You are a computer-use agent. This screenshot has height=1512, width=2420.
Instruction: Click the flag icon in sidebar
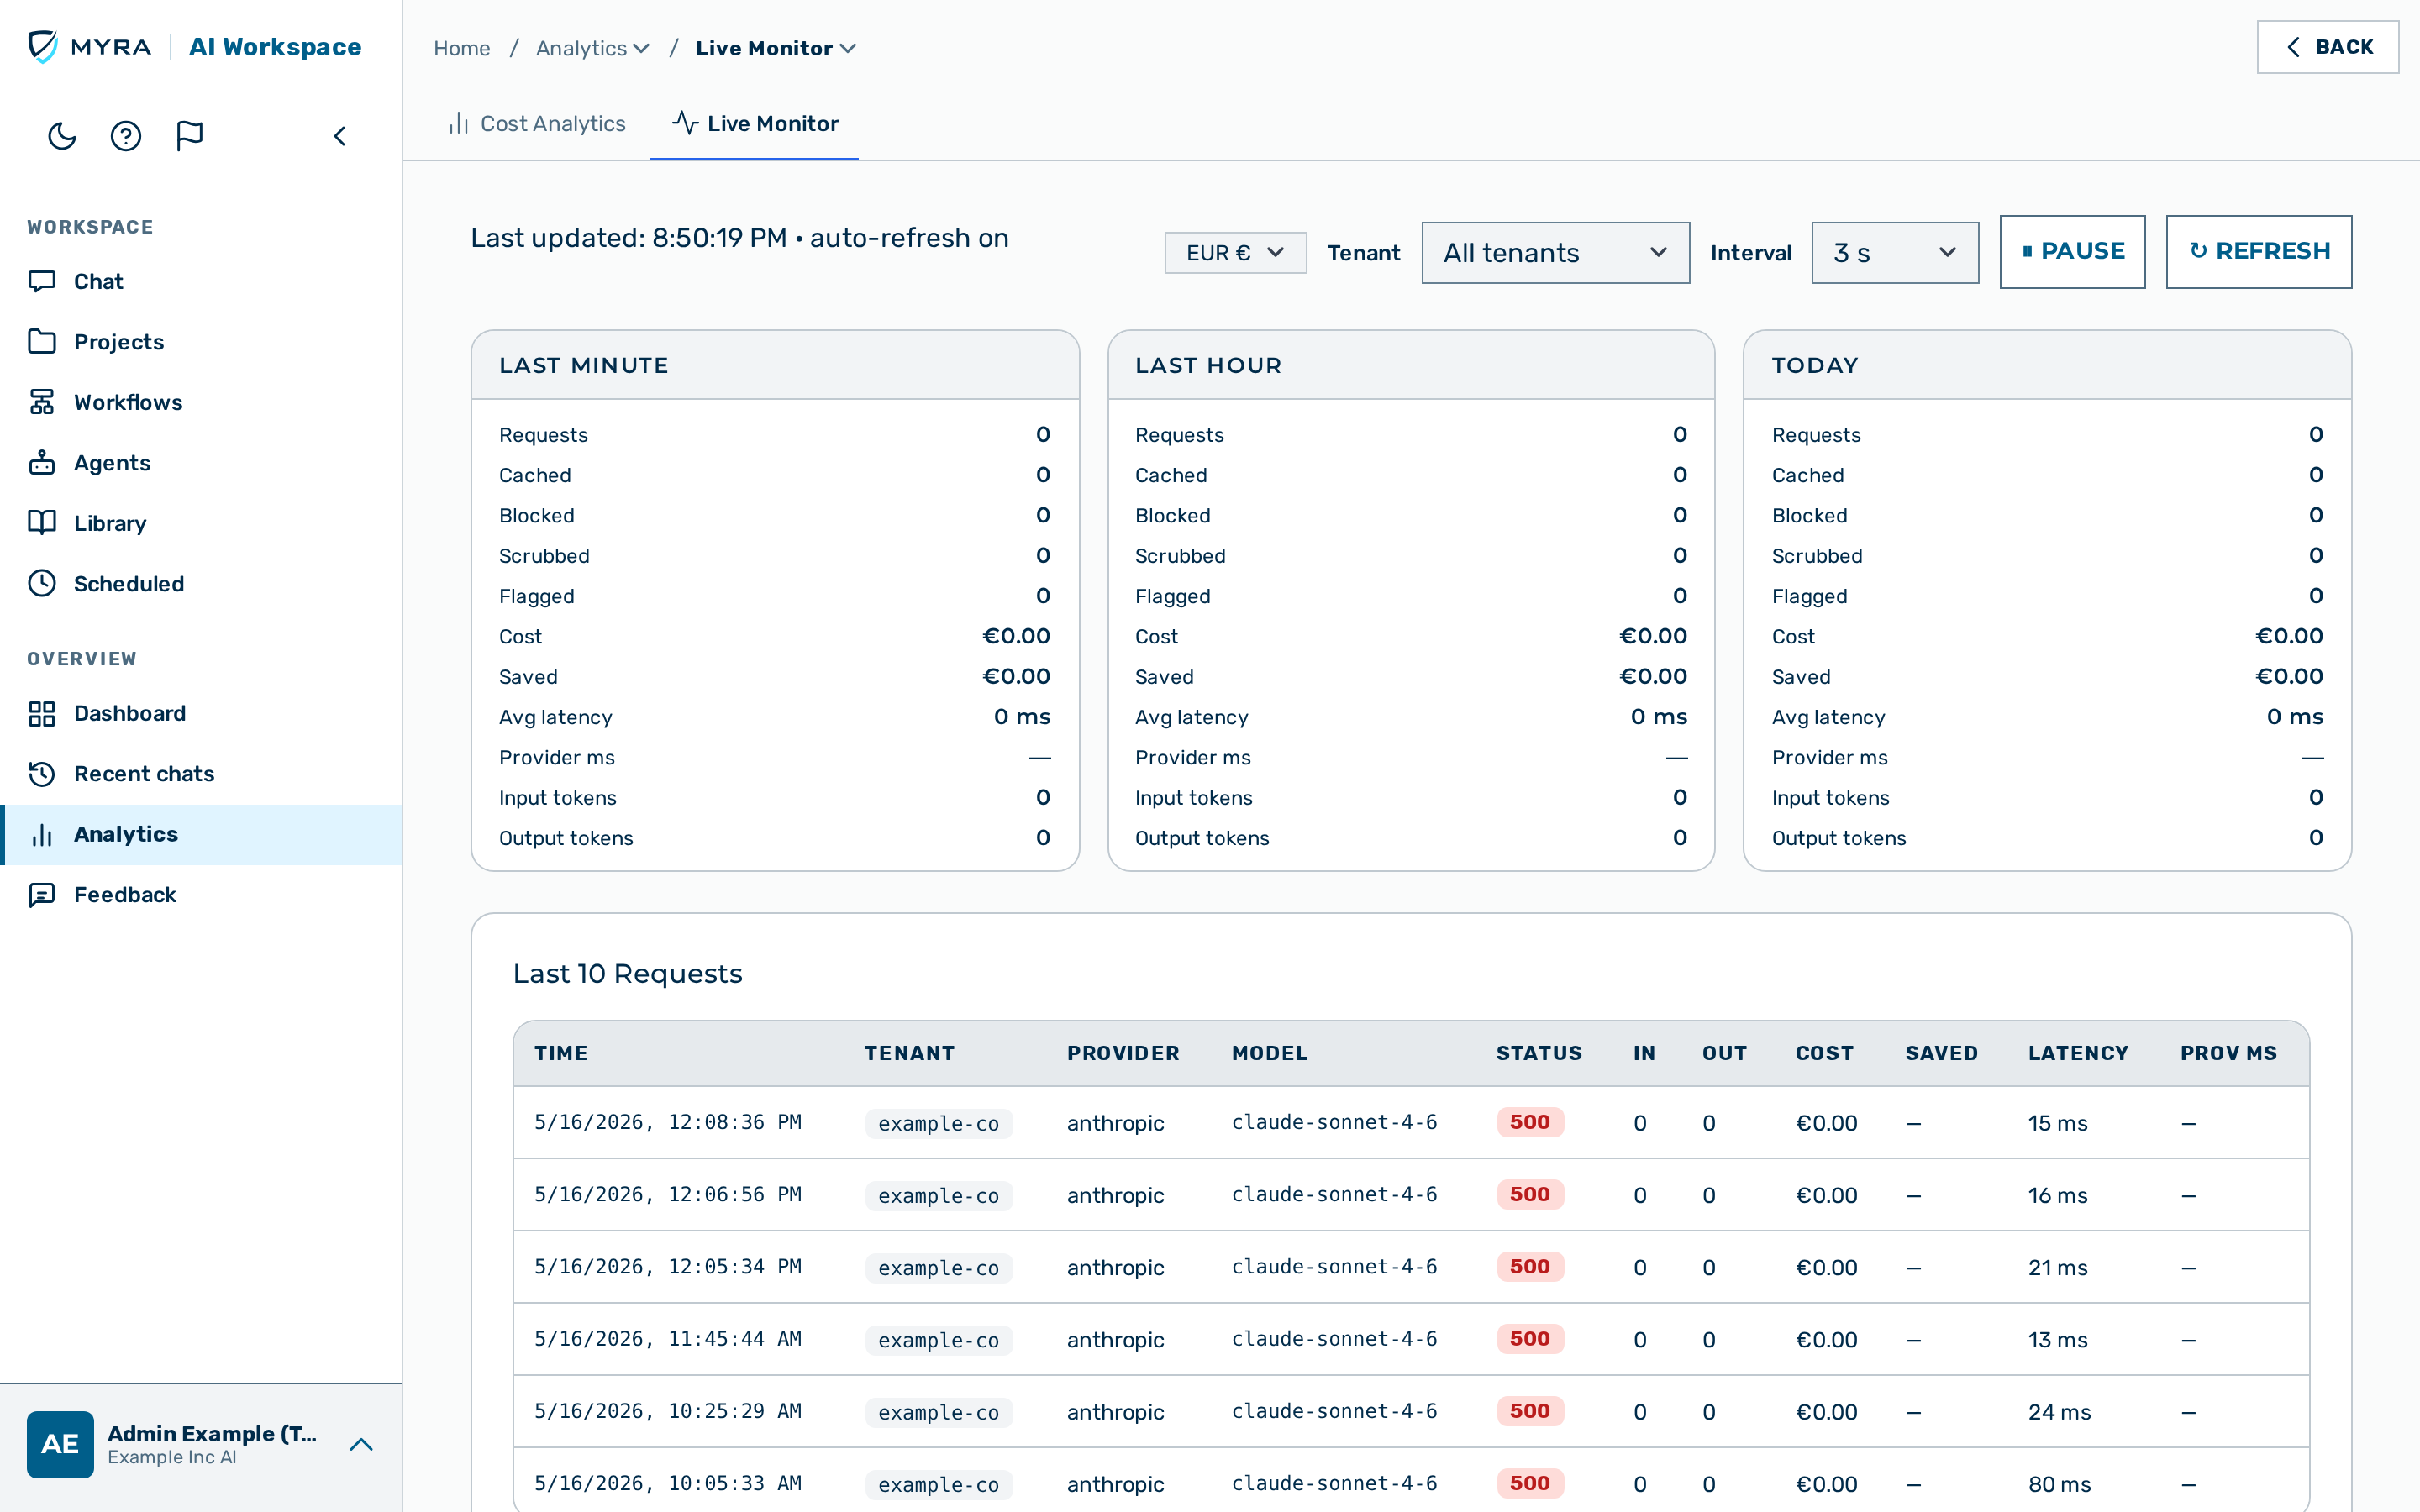pos(190,136)
